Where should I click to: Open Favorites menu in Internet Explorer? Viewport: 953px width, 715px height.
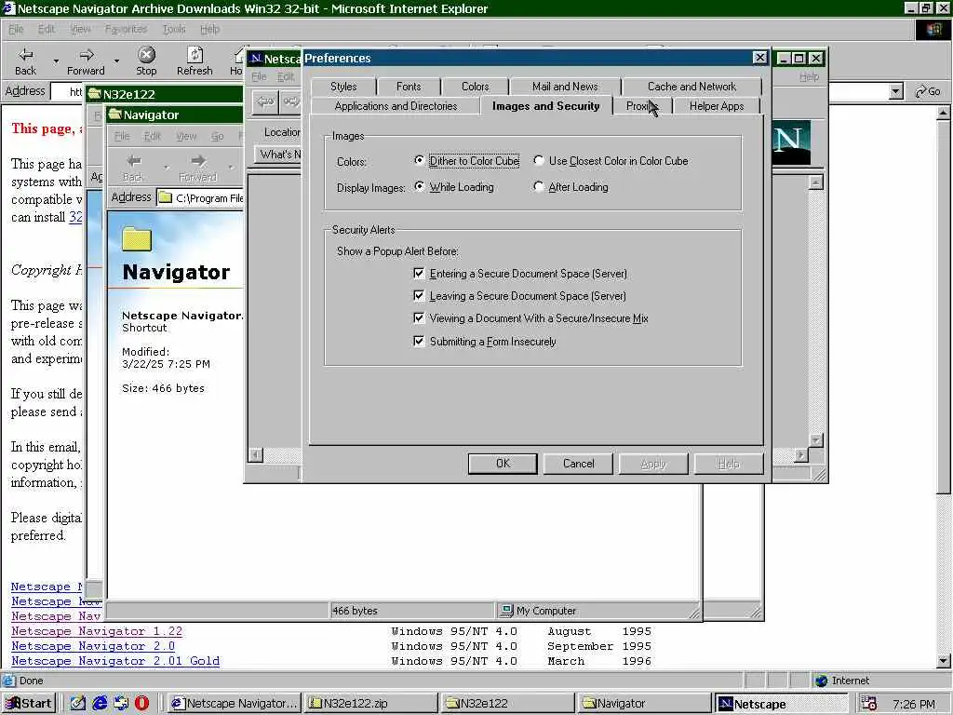[x=126, y=29]
